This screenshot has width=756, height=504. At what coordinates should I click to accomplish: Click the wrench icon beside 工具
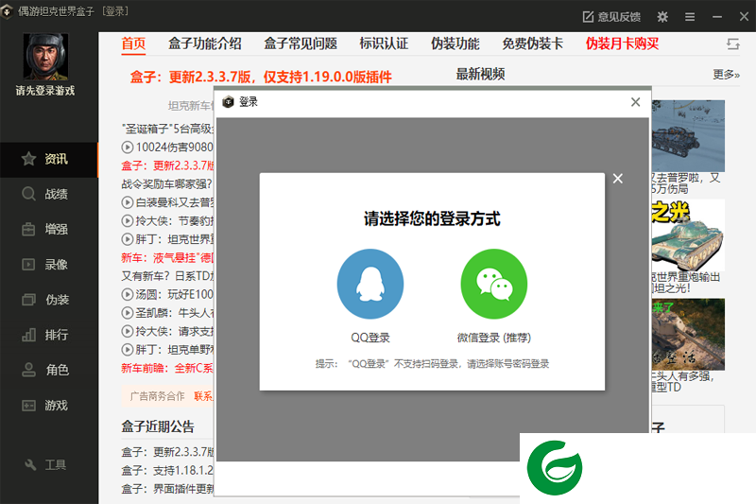[30, 465]
